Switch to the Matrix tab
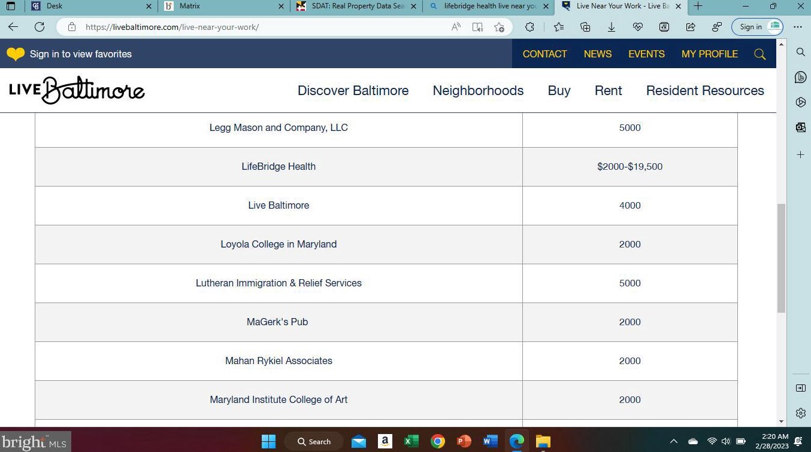811x452 pixels. tap(225, 6)
